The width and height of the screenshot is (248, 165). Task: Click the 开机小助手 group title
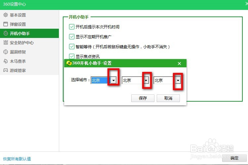pos(79,17)
